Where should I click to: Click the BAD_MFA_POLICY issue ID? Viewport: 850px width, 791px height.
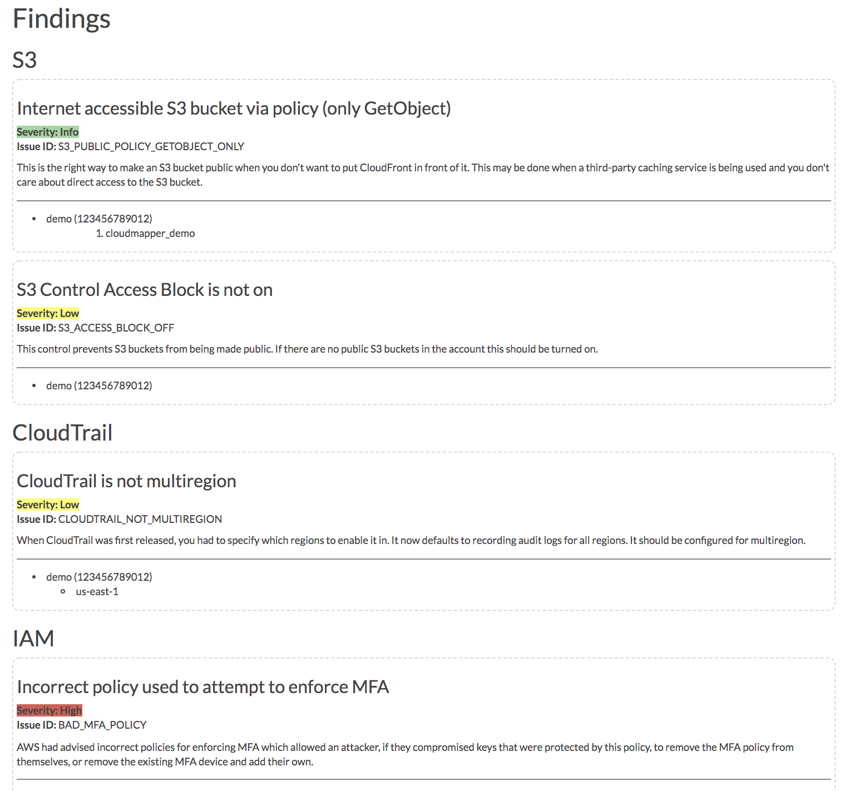(x=102, y=725)
